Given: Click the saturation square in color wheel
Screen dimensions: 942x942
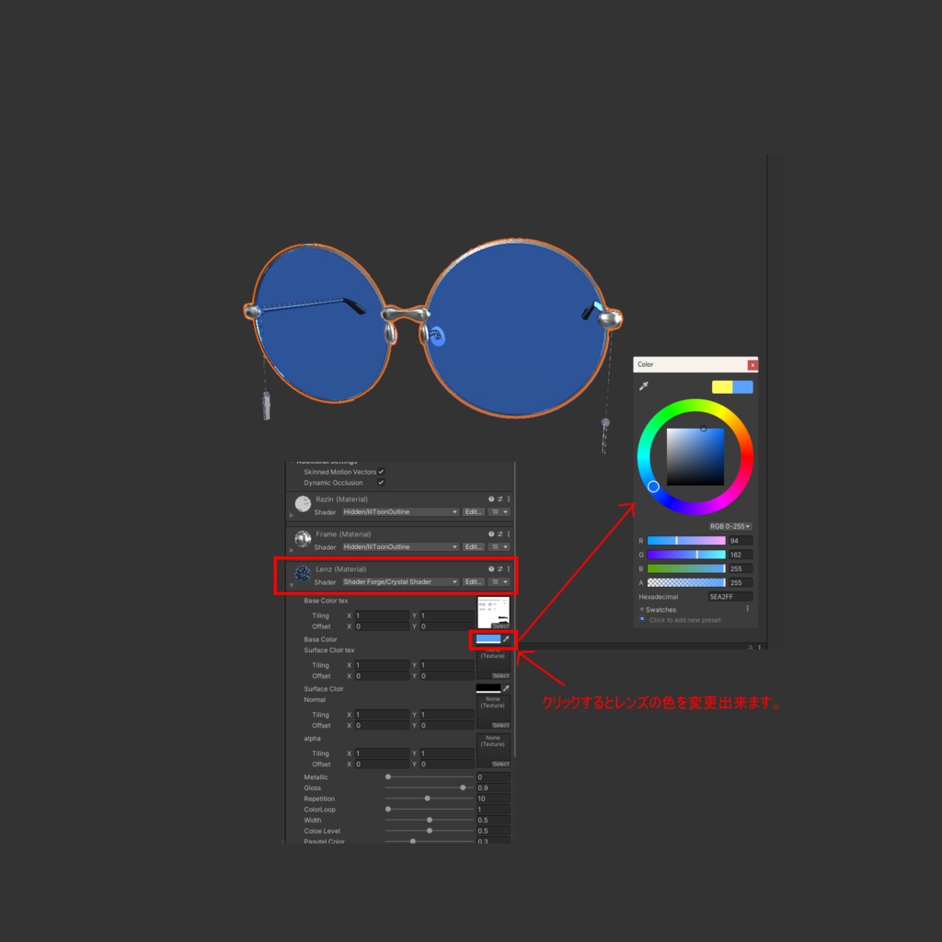Looking at the screenshot, I should click(695, 456).
